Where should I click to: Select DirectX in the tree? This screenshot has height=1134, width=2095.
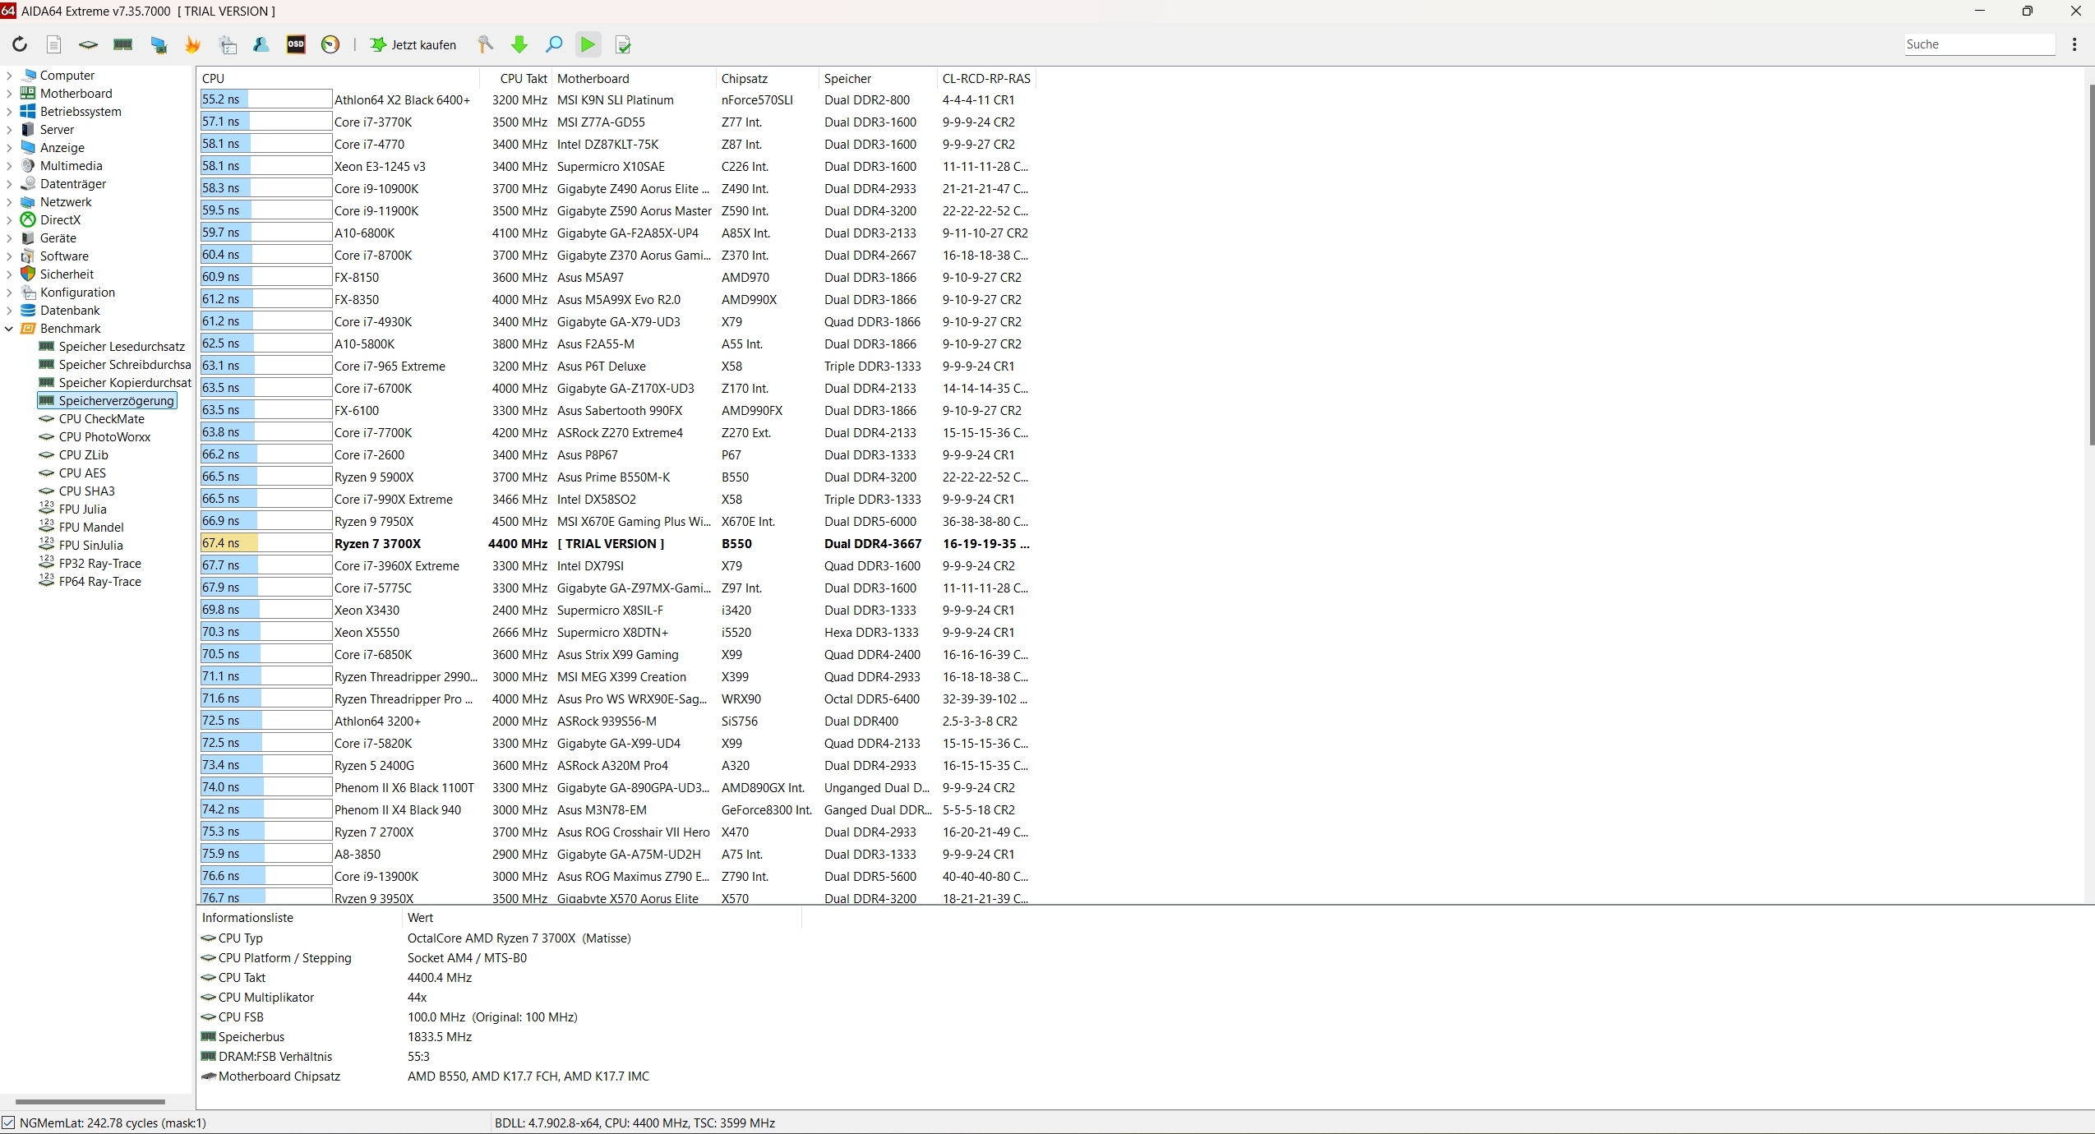(x=60, y=220)
